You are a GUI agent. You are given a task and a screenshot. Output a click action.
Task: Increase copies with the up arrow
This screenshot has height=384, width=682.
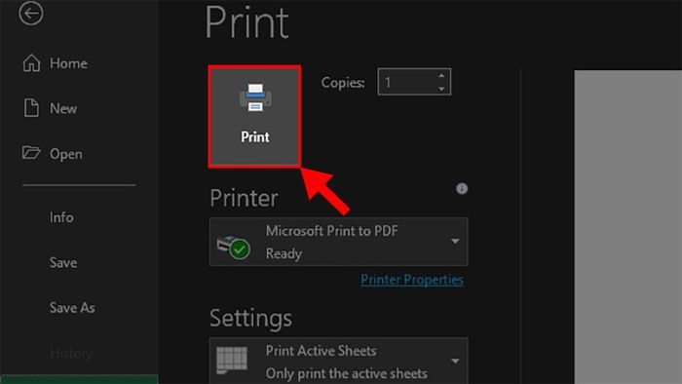pyautogui.click(x=441, y=76)
